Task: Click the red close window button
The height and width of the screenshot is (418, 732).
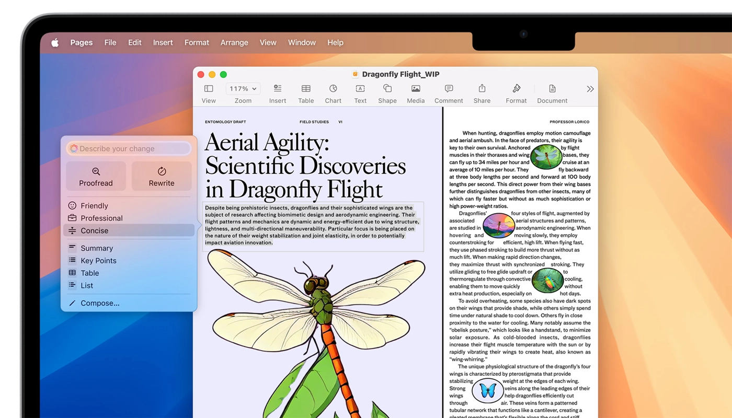Action: [x=201, y=75]
